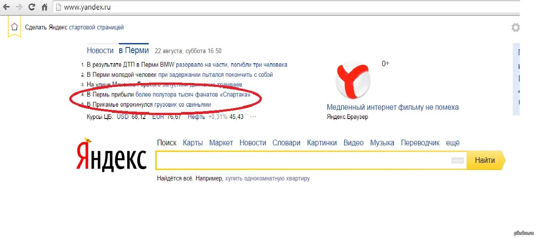Open Новости in the service bar
536x238 pixels.
[253, 143]
